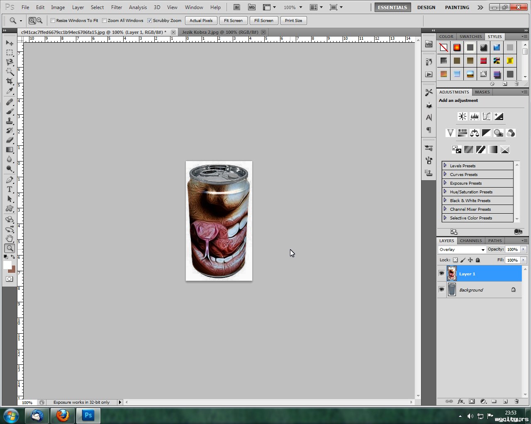Click the Fit Screen button
This screenshot has width=531, height=424.
(233, 21)
